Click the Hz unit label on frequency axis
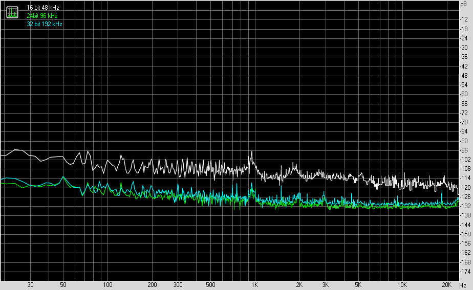 point(462,285)
